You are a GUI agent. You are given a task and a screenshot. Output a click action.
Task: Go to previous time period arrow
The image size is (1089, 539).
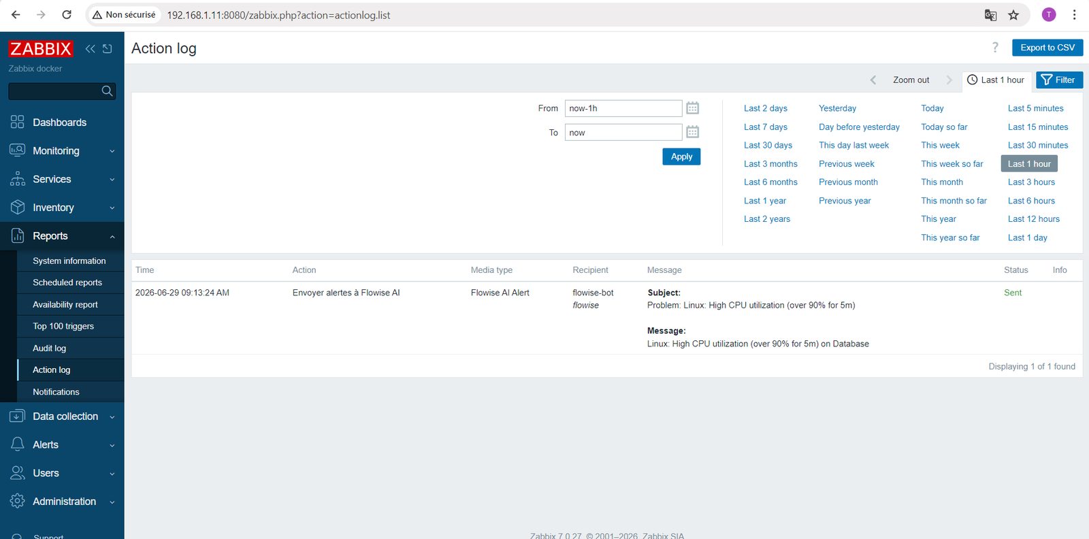[x=873, y=80]
